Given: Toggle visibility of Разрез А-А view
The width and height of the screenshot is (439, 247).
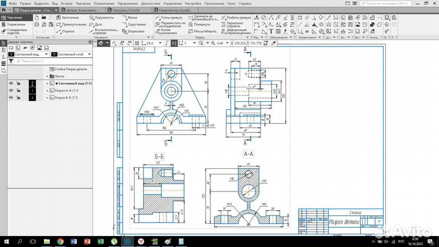Looking at the screenshot, I should pos(10,90).
